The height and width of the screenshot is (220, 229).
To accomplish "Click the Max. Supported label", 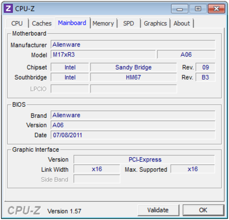I will point(146,170).
